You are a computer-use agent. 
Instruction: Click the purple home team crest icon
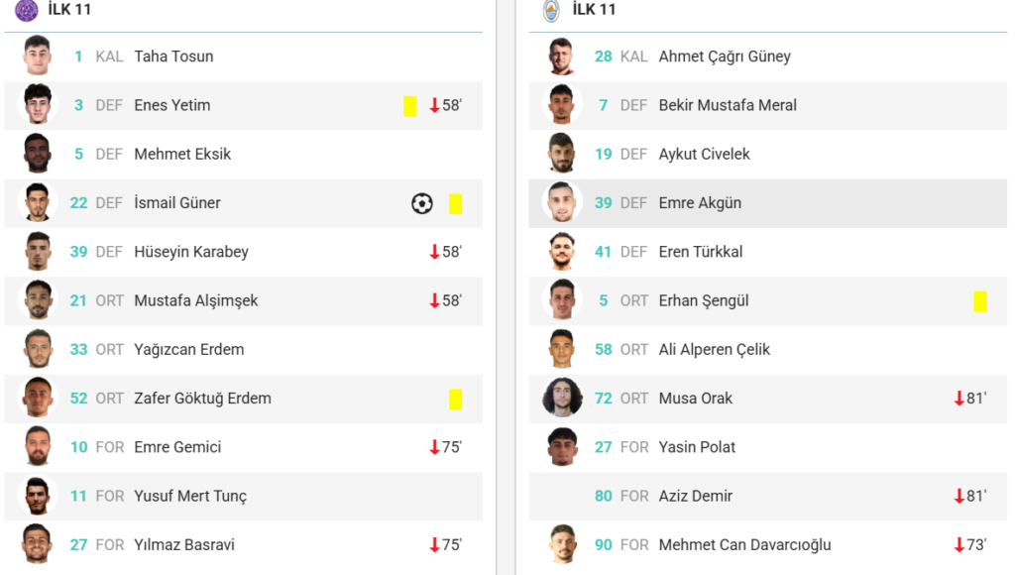(27, 10)
